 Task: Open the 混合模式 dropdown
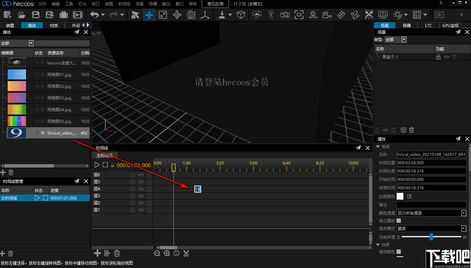pyautogui.click(x=463, y=229)
